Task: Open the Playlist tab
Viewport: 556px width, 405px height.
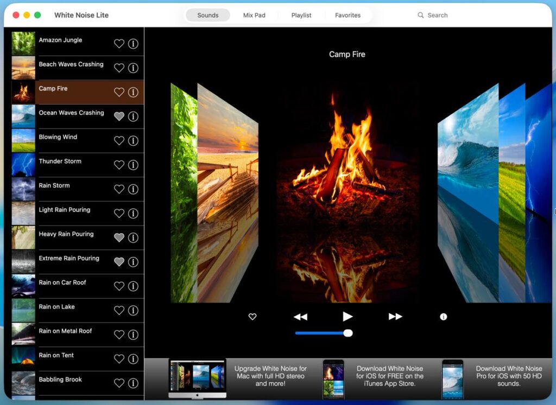Action: (x=301, y=15)
